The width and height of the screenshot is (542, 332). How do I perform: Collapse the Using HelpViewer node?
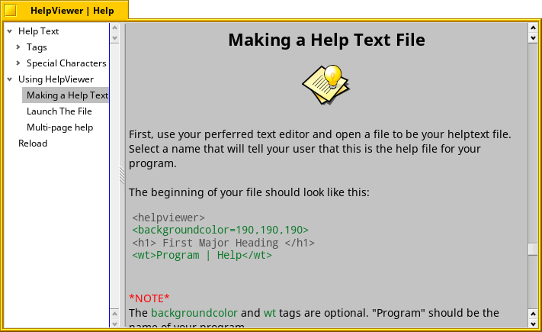coord(10,79)
